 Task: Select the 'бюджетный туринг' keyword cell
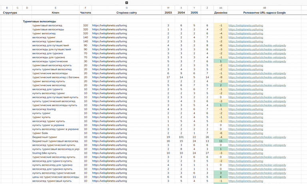point(56,137)
